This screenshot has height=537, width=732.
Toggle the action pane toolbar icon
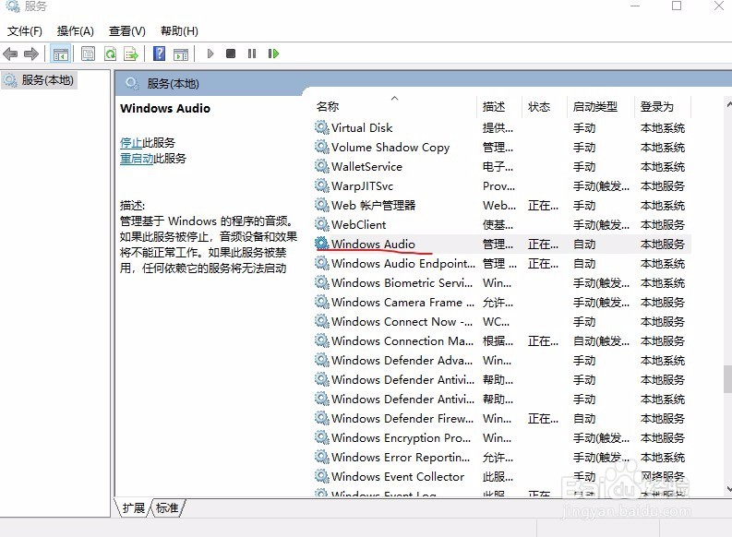pos(181,54)
